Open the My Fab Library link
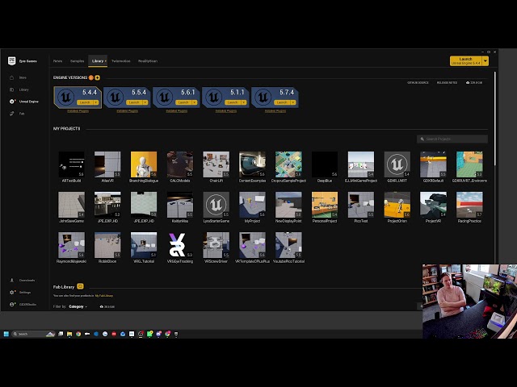Image resolution: width=517 pixels, height=387 pixels. (104, 296)
